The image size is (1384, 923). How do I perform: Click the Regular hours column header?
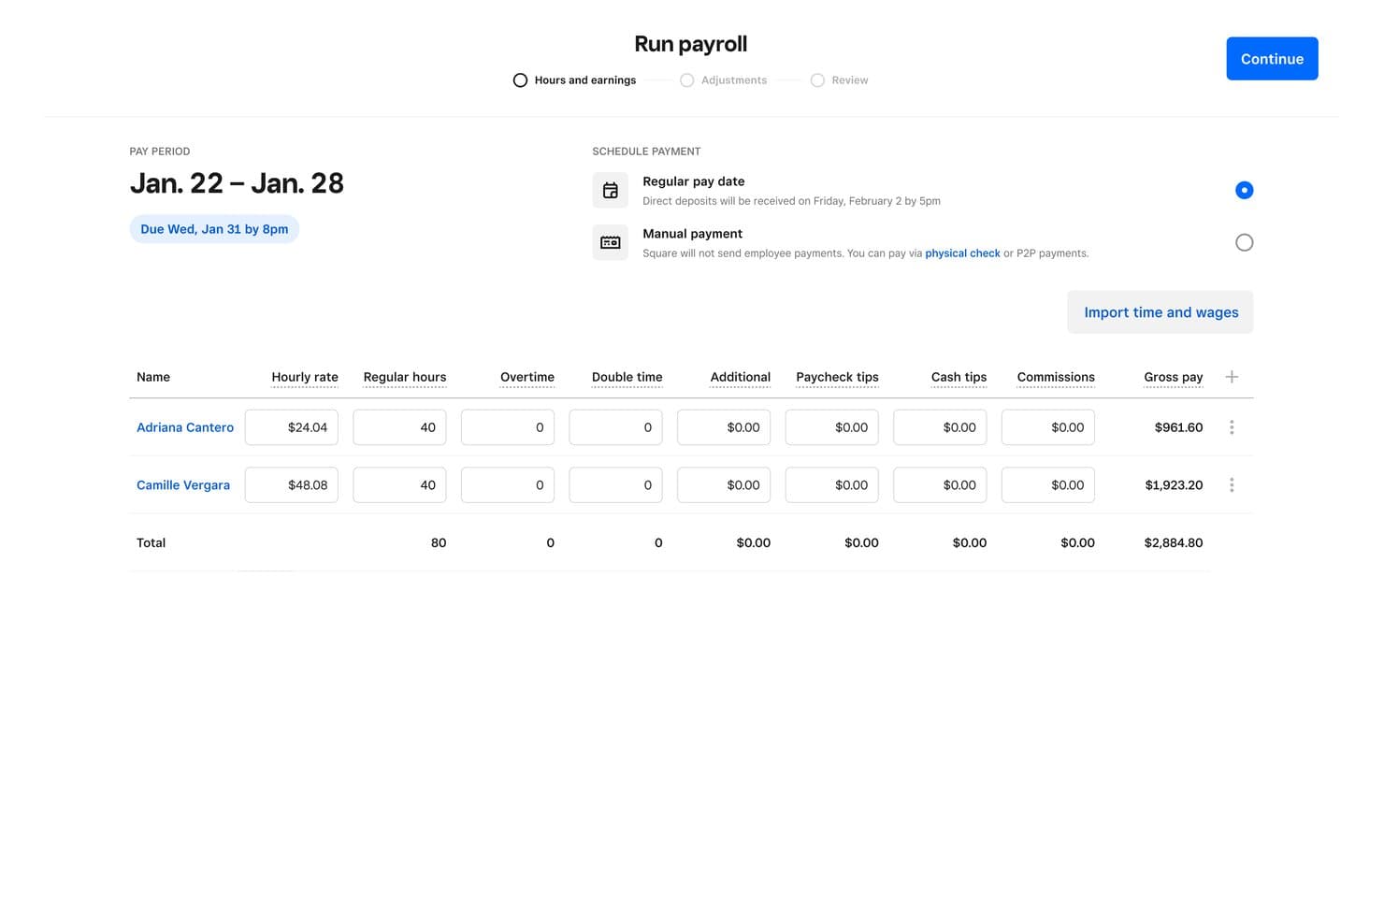[x=405, y=377]
